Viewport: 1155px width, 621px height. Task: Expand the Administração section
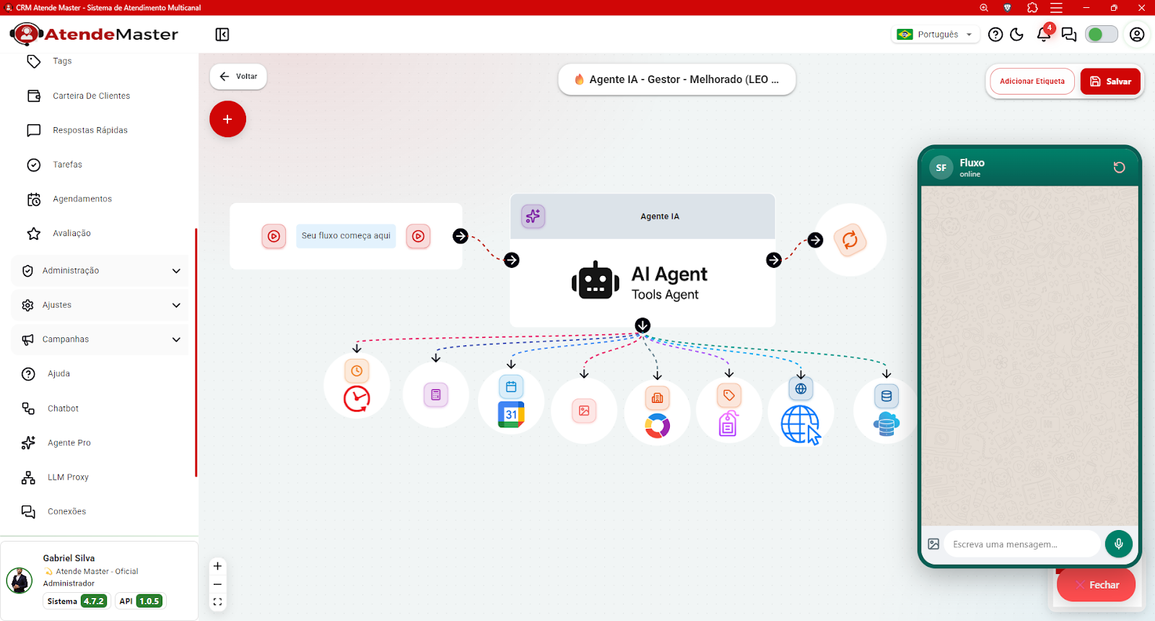point(100,271)
